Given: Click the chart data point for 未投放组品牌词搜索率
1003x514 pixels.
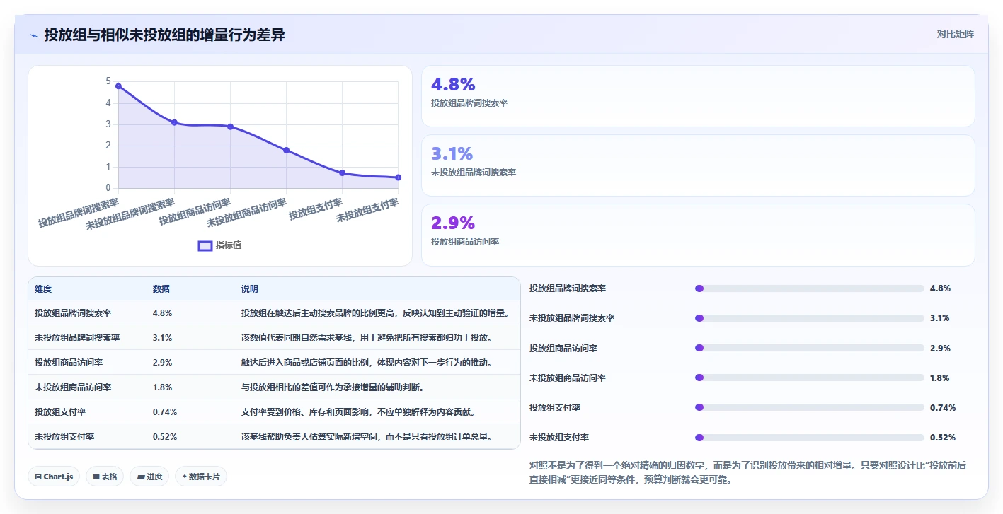Looking at the screenshot, I should (174, 122).
